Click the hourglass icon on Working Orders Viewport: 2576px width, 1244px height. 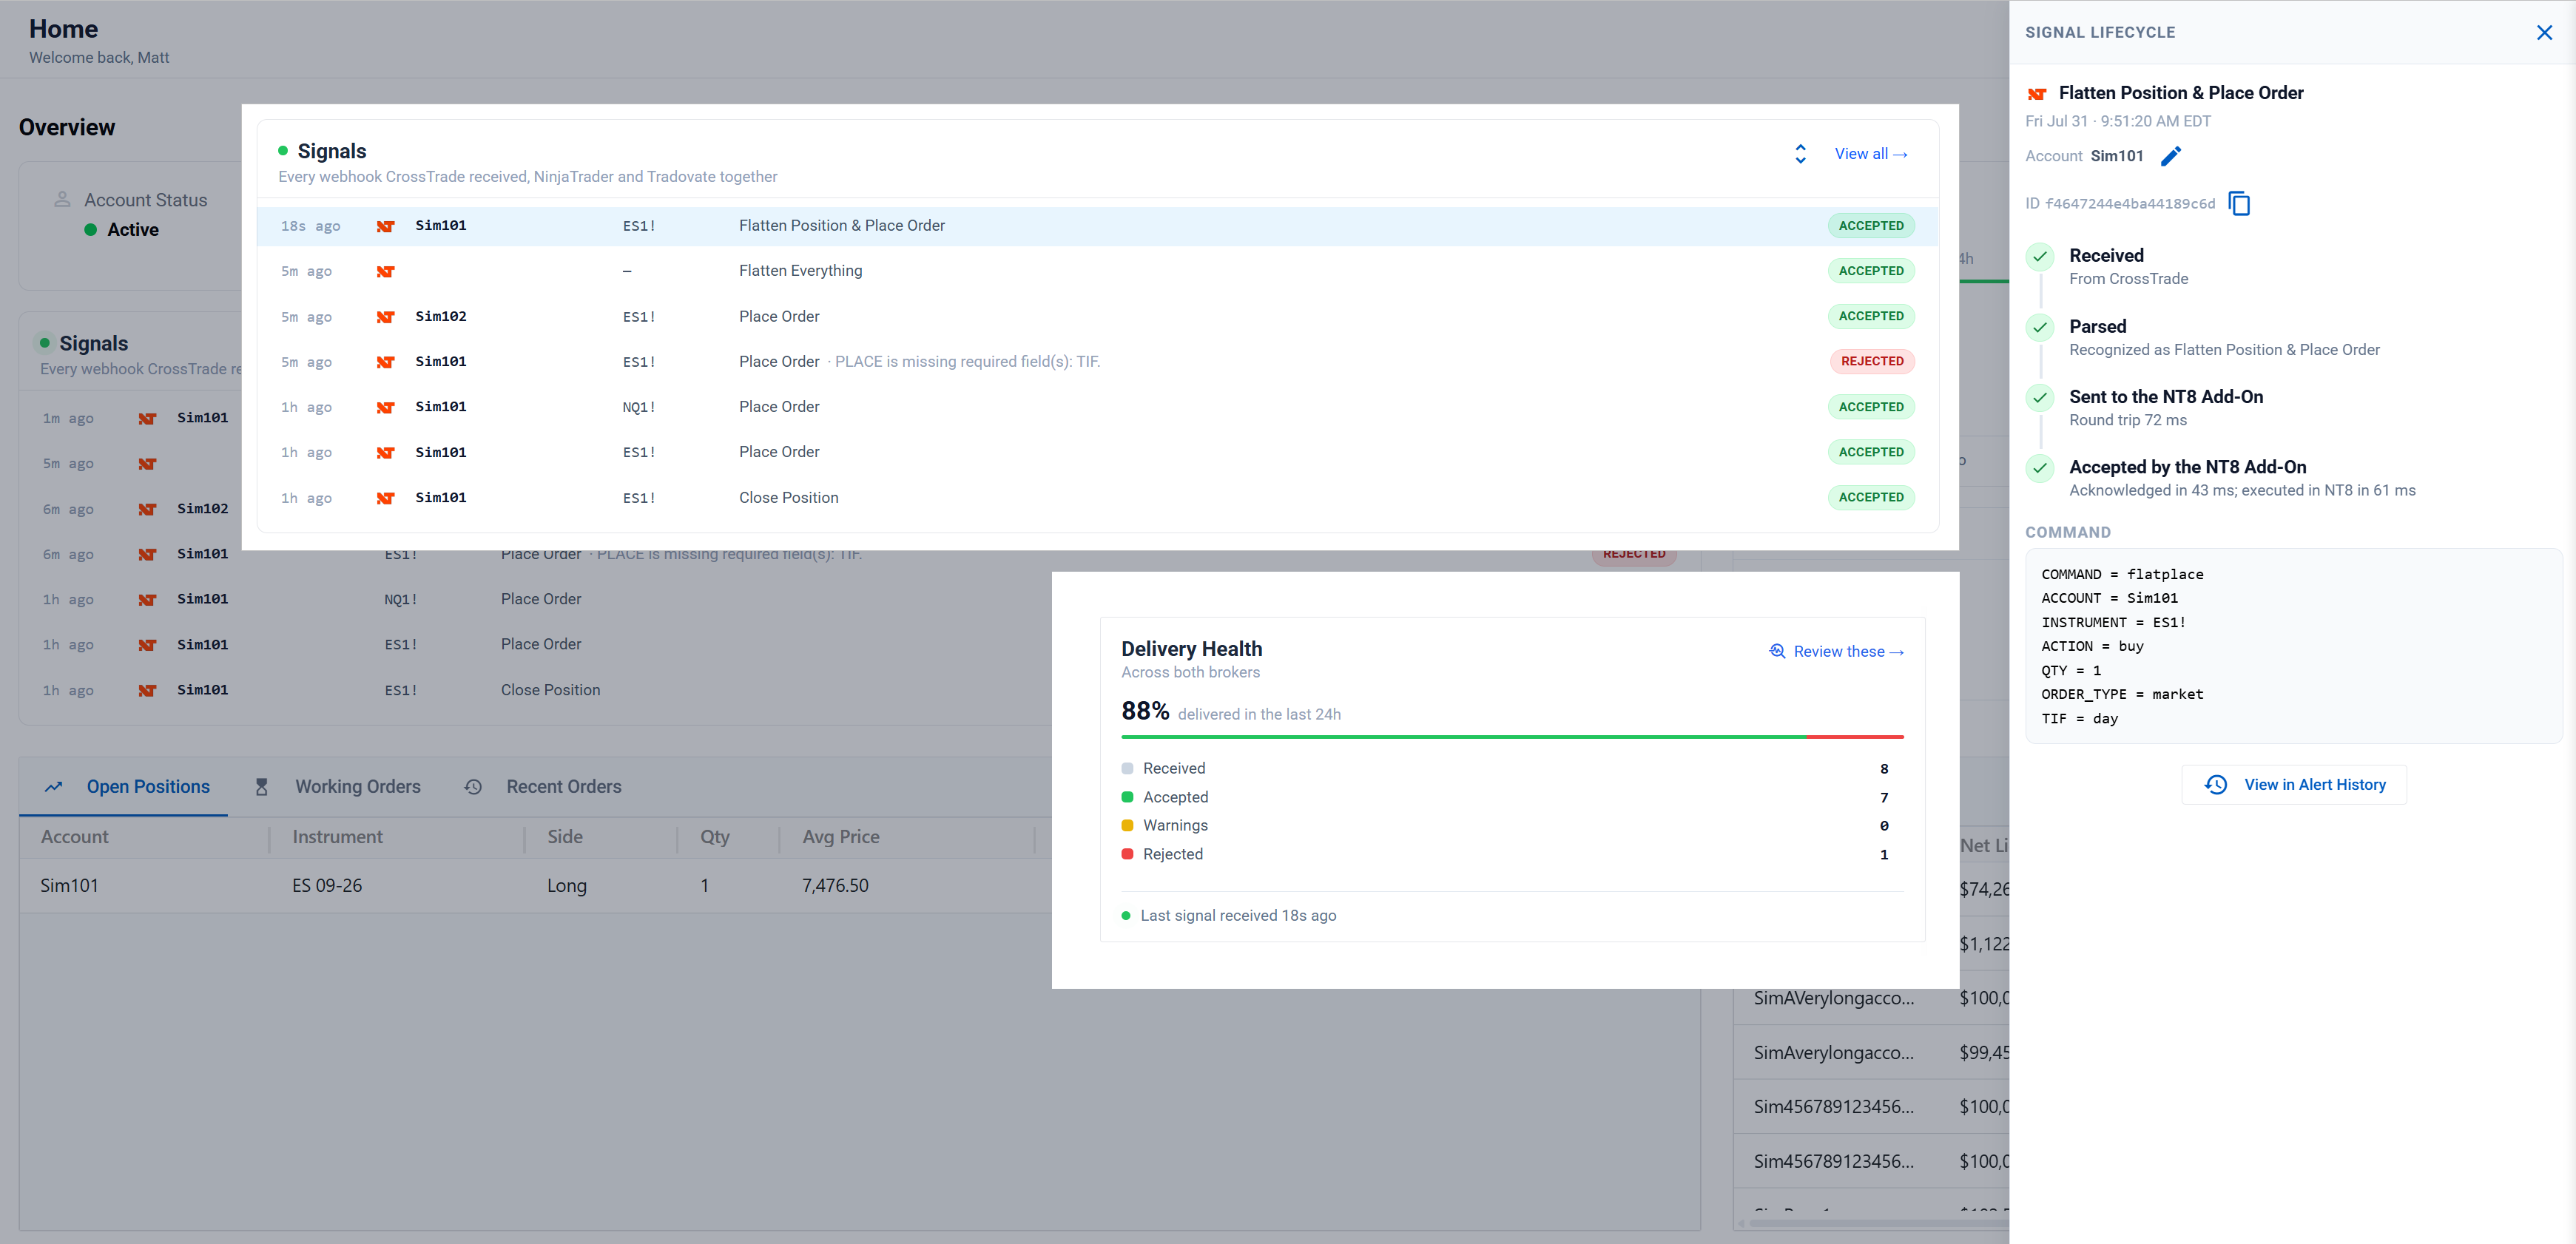261,787
